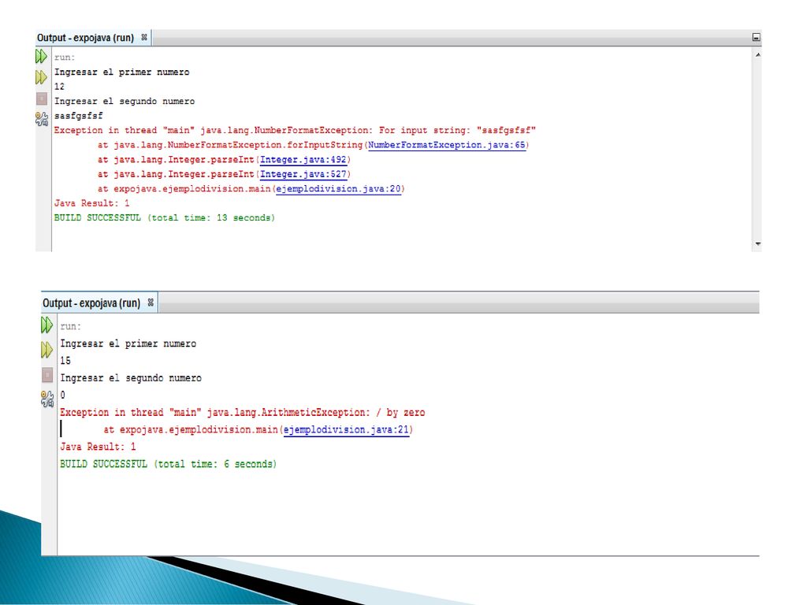The height and width of the screenshot is (605, 807).
Task: Click input value 'sasfgsfsf' line
Action: tap(78, 116)
